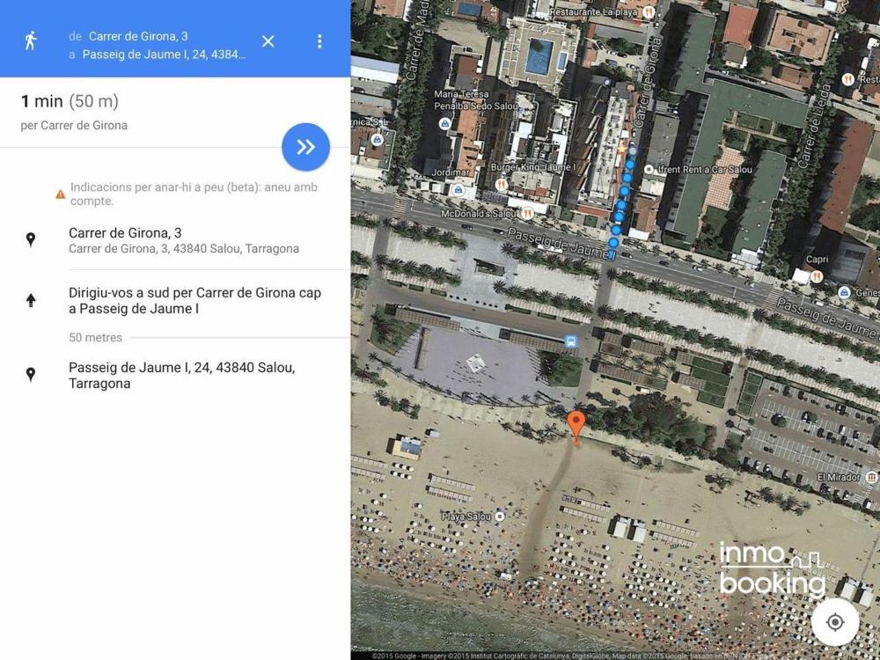Click the '50 metres' step distance

95,337
